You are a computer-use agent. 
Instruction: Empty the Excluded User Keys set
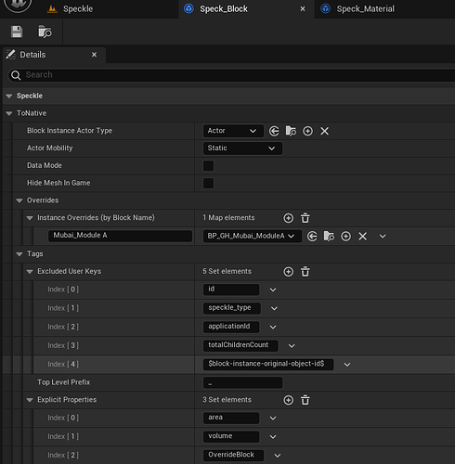305,272
